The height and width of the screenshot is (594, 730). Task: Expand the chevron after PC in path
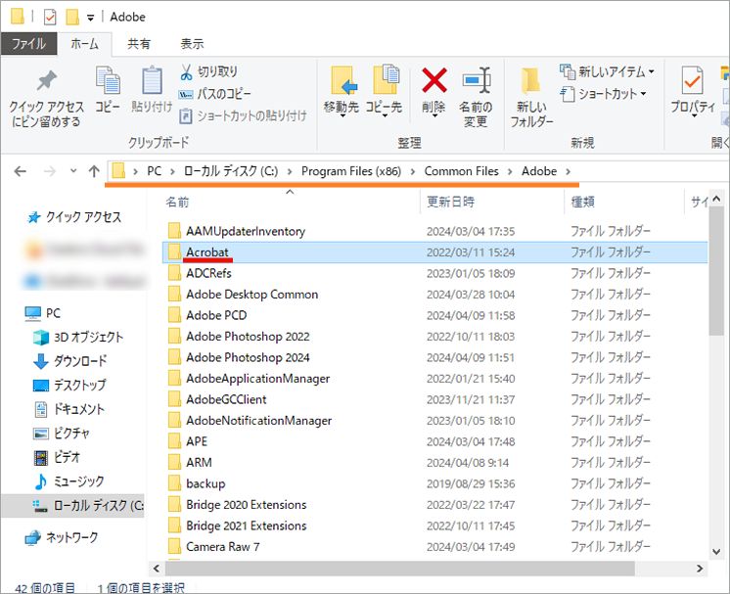point(173,172)
